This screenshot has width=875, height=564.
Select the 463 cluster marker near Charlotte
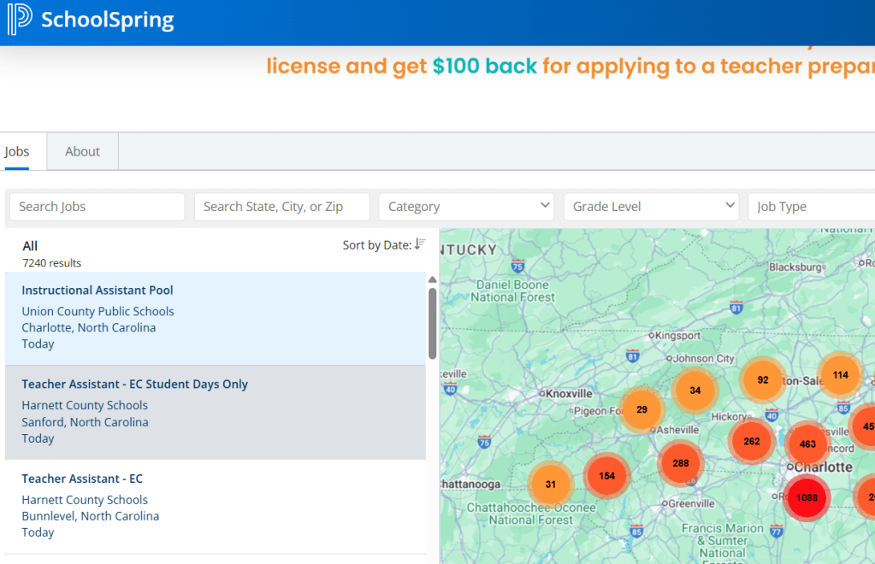pos(807,444)
